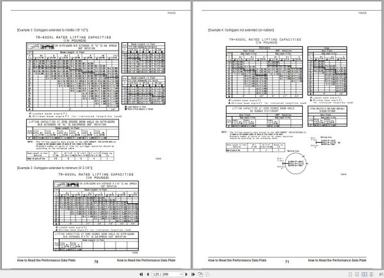Click the 'Example 4: Outriggers not extended' heading
The width and height of the screenshot is (384, 278).
click(x=241, y=30)
